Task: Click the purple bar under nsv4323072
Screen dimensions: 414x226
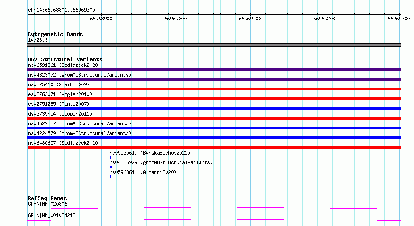Action: 214,79
